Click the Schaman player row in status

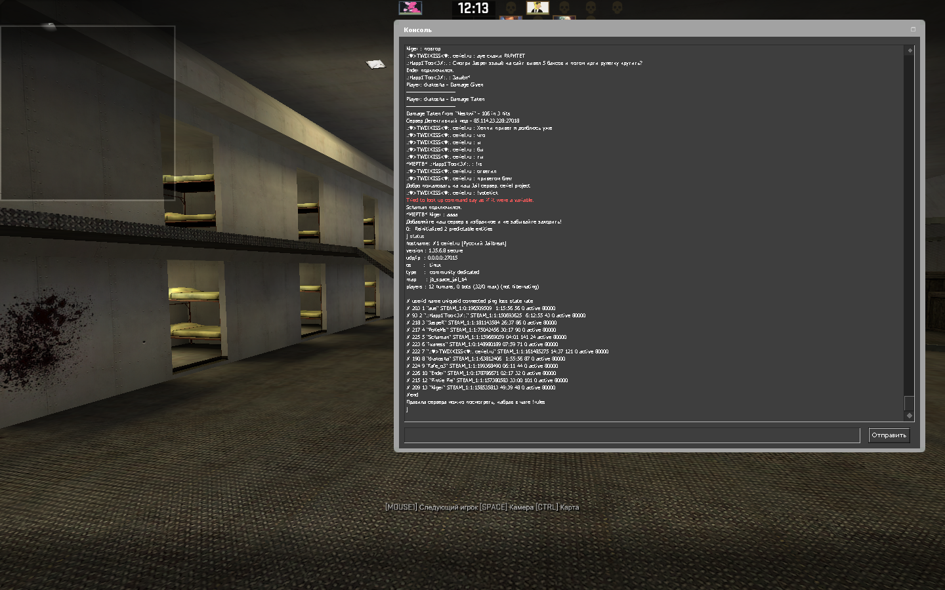tap(486, 337)
